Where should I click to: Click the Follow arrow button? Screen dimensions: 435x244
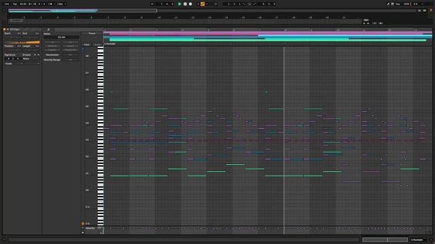[152, 4]
